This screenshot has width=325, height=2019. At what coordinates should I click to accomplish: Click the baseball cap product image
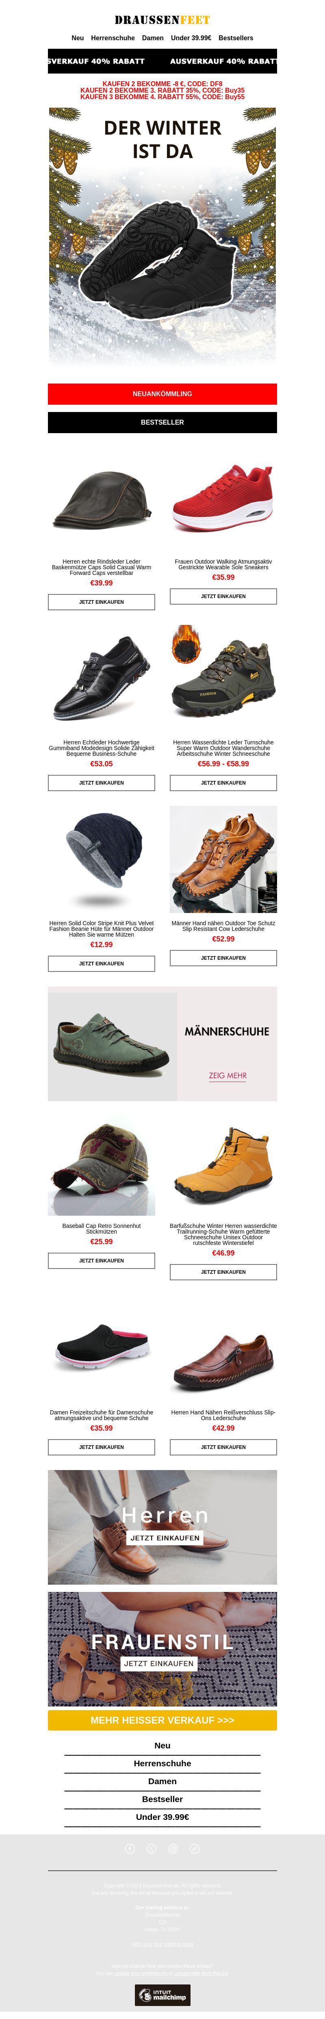tap(101, 1169)
